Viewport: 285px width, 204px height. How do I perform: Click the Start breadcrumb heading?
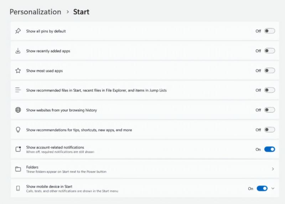pyautogui.click(x=81, y=12)
